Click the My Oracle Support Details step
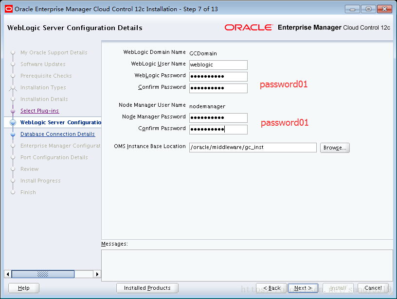 pyautogui.click(x=54, y=52)
